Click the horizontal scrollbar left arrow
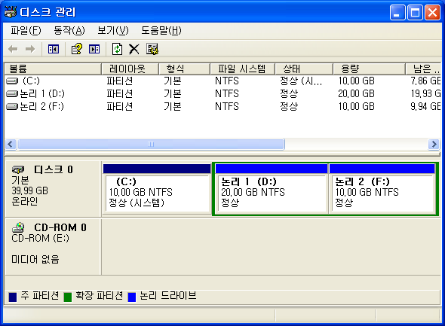 coord(11,144)
